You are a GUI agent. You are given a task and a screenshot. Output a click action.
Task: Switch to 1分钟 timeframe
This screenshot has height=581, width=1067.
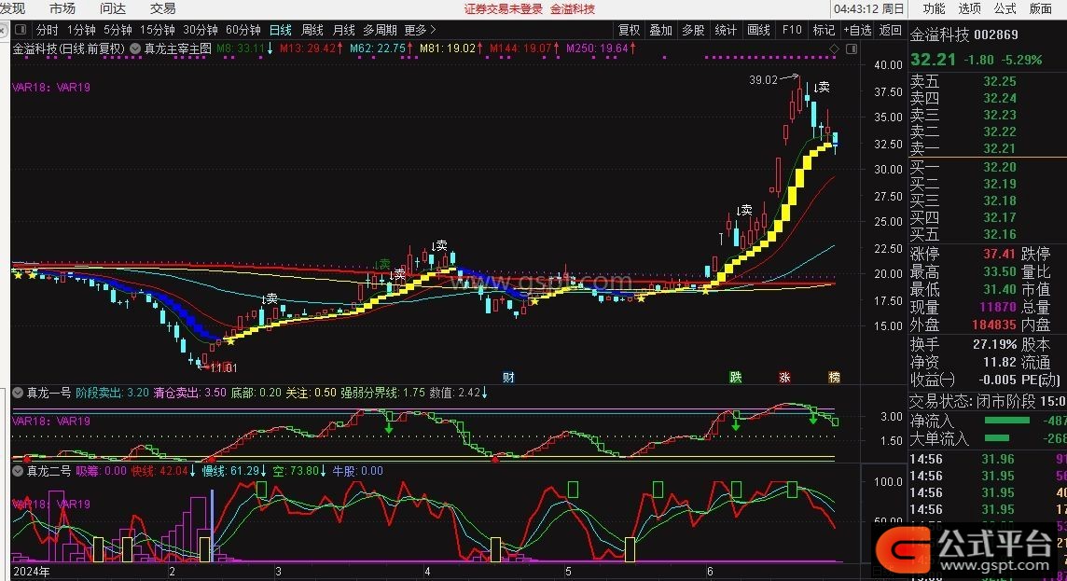pos(81,30)
